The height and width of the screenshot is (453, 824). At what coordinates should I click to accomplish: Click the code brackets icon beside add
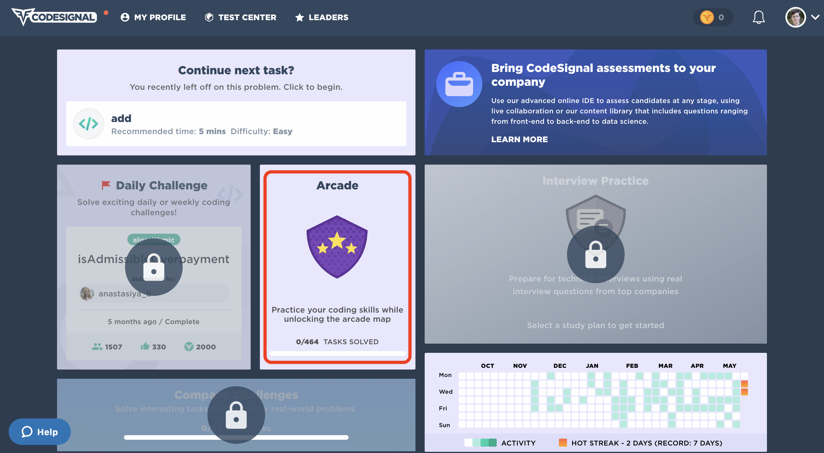click(89, 124)
